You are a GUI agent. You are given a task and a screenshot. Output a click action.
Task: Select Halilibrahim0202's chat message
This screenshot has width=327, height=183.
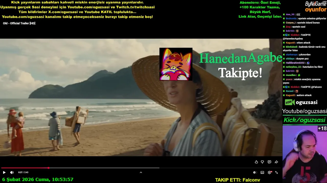point(296,63)
